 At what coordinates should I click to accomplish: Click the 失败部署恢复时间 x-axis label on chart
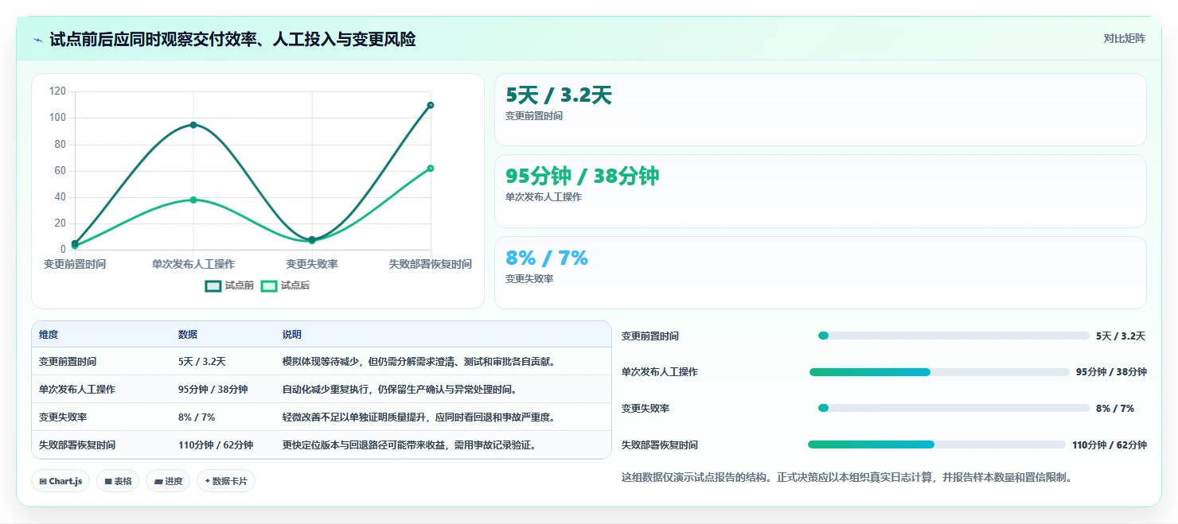[x=431, y=264]
